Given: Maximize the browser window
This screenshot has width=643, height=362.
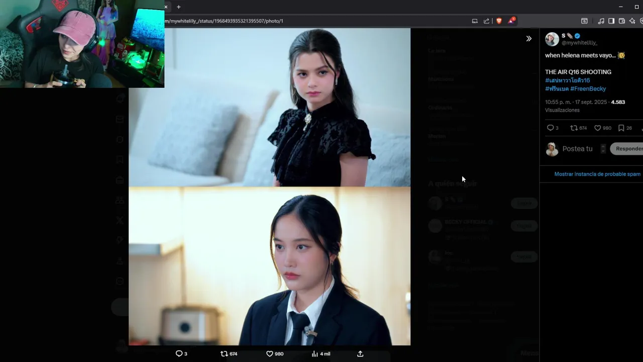Looking at the screenshot, I should pyautogui.click(x=636, y=7).
